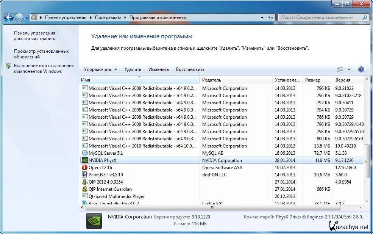Viewport: 373px width, 234px height.
Task: Click icon of Visual C++ 2008 version 9.0.21022 row
Action: point(84,88)
